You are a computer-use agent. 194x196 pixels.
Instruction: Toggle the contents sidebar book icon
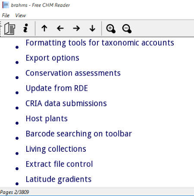pyautogui.click(x=9, y=28)
